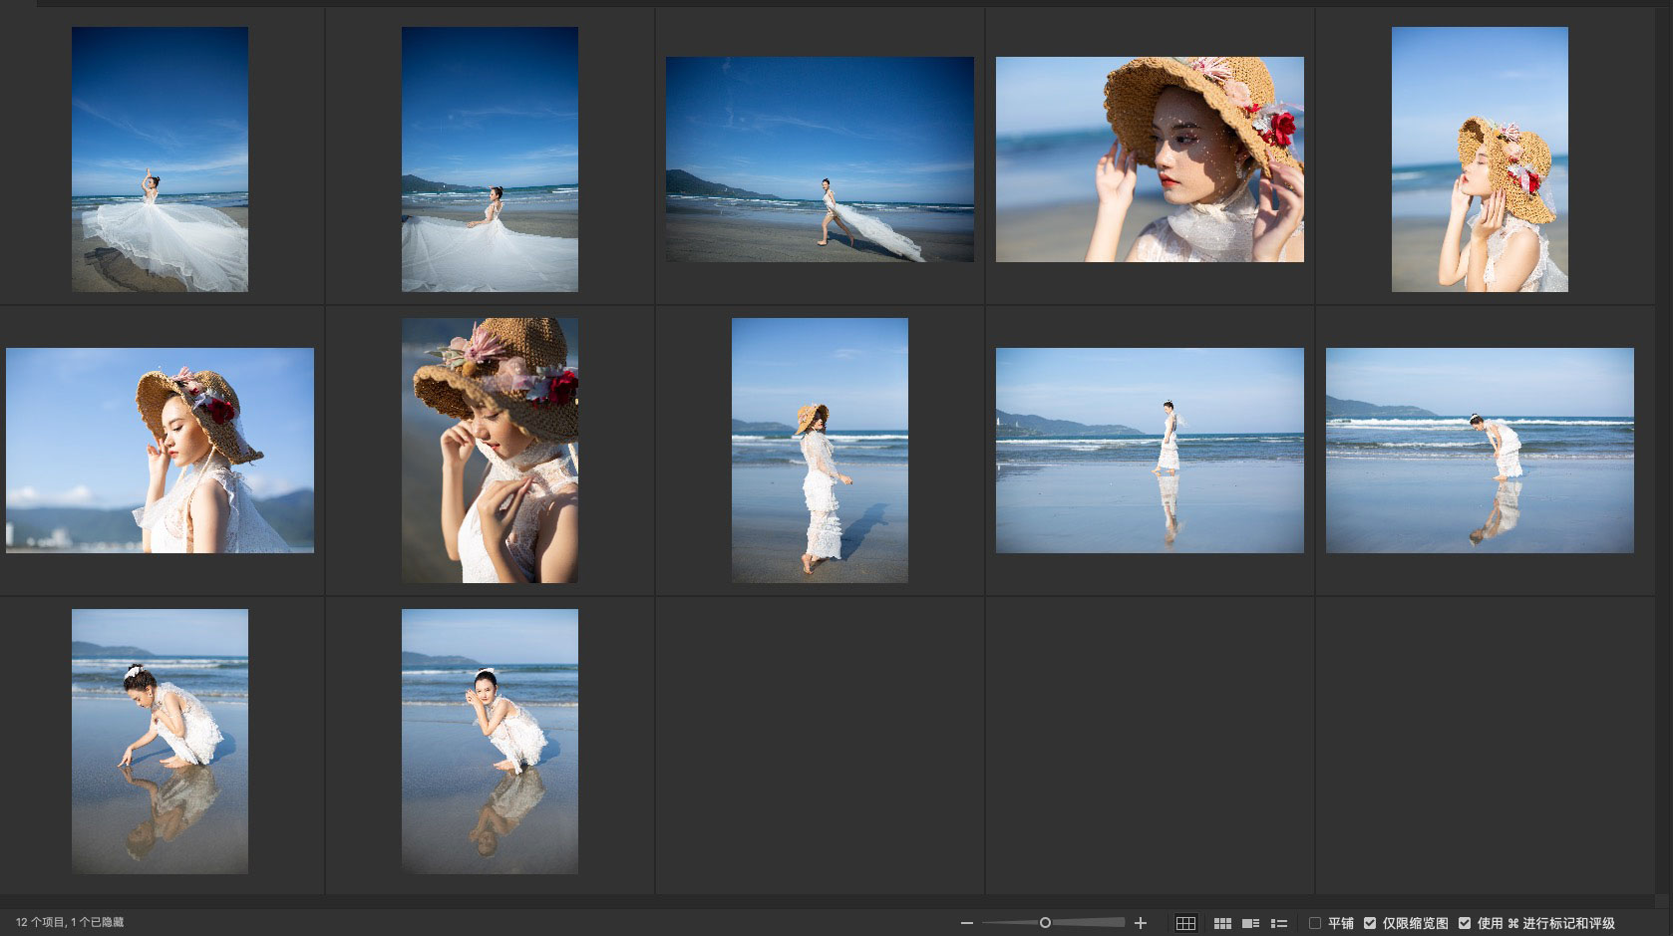Uncheck 使用 ⌘ 进行标记和评级 checkbox
Image resolution: width=1673 pixels, height=936 pixels.
click(x=1465, y=923)
